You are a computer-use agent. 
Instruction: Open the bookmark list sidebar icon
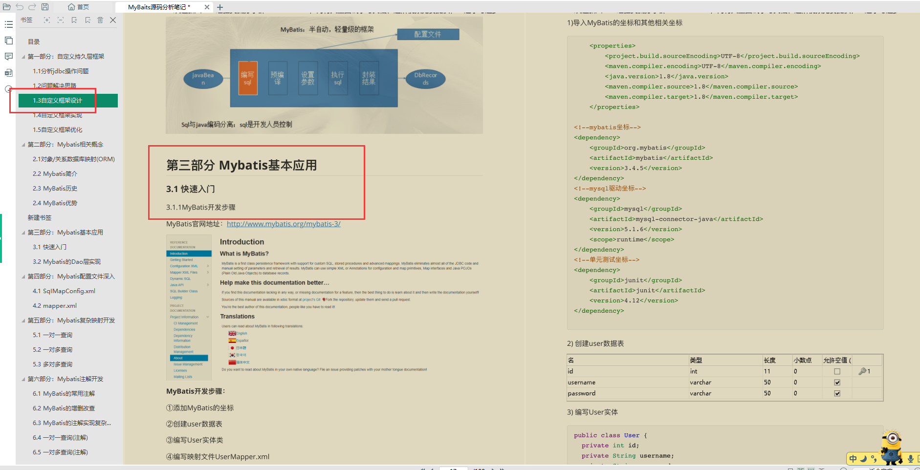tap(9, 24)
